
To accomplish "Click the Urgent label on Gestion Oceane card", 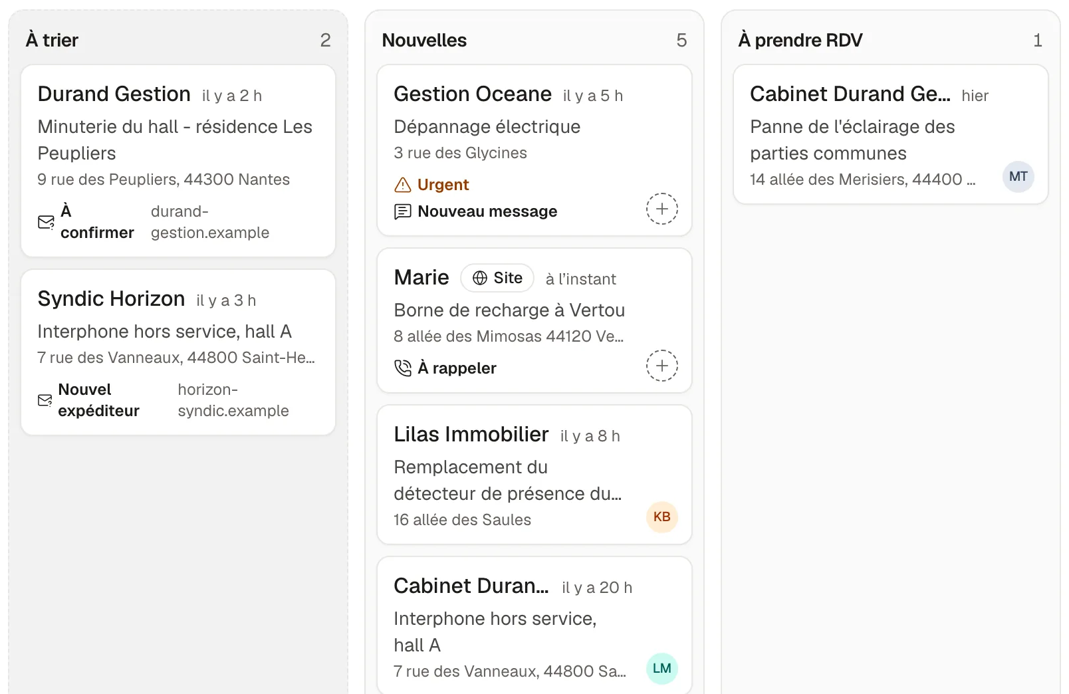I will [x=443, y=185].
